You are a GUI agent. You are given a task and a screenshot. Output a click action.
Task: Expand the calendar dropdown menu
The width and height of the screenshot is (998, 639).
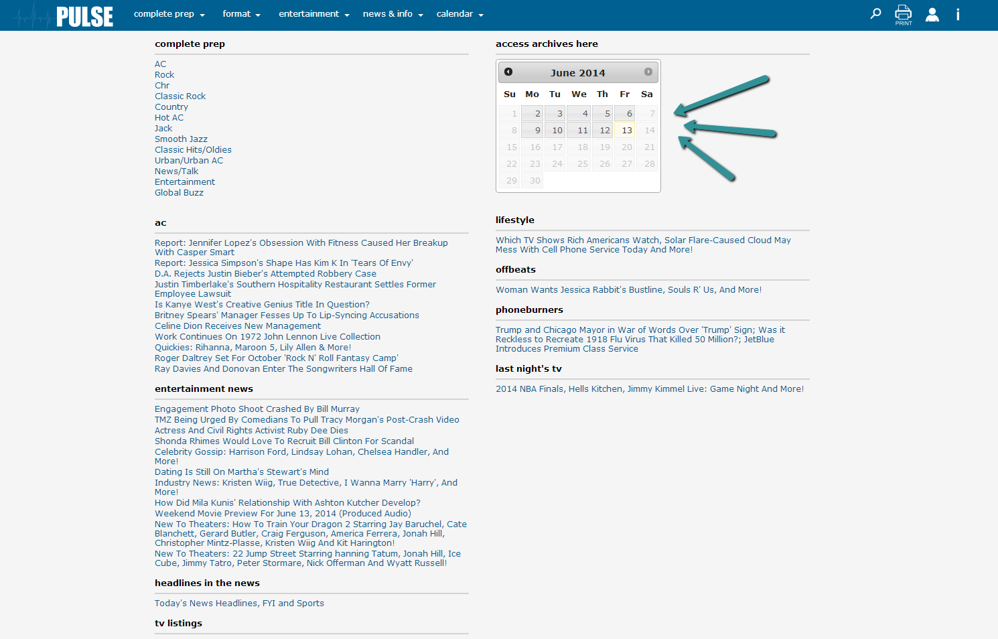point(460,14)
